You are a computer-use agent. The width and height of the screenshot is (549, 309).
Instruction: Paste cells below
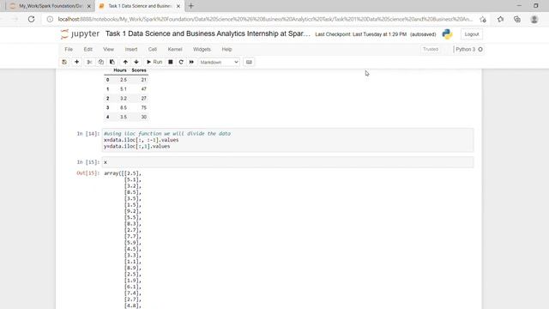pos(112,62)
